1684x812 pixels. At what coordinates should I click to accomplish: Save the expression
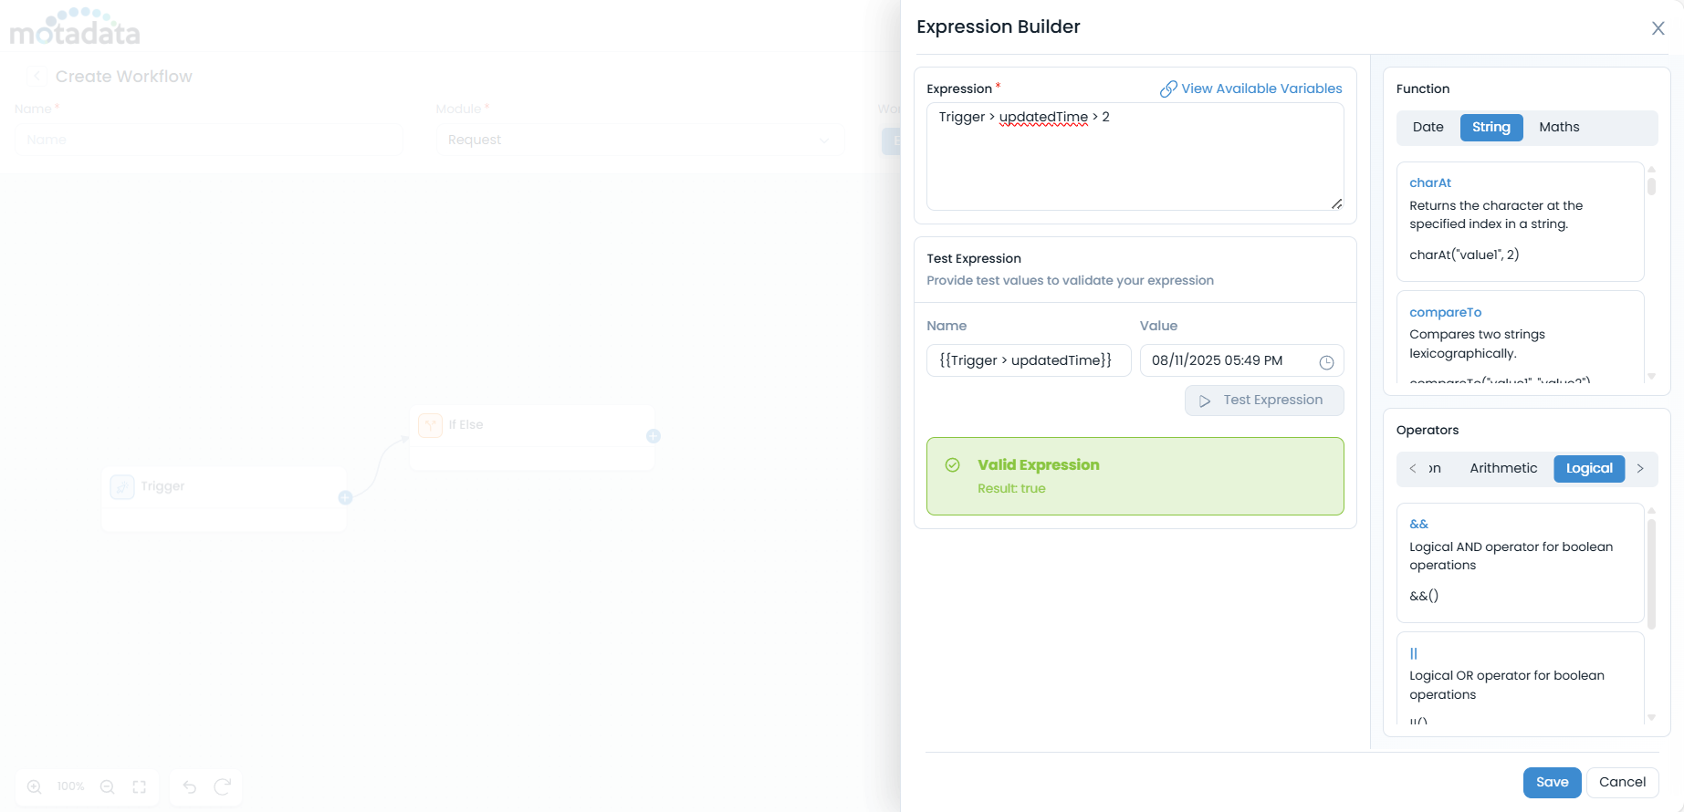click(x=1551, y=783)
